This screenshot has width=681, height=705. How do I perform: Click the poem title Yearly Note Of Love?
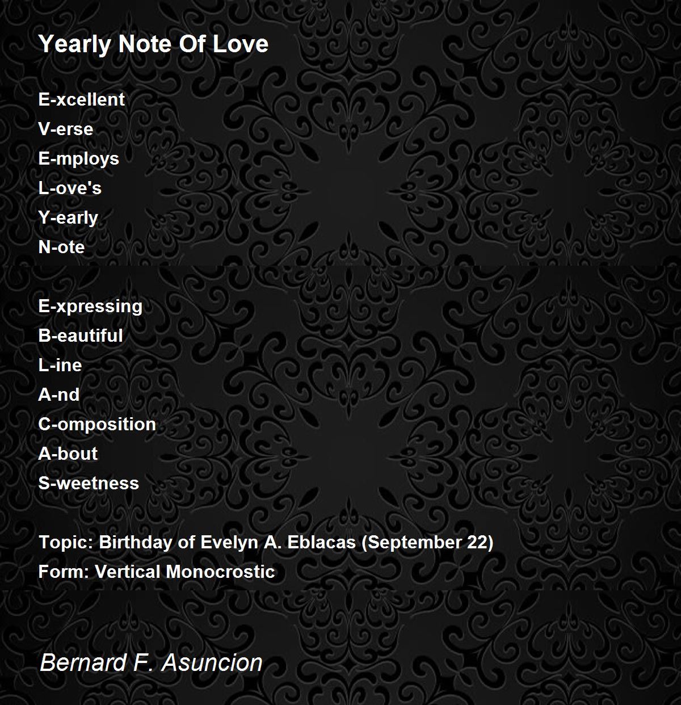point(153,44)
